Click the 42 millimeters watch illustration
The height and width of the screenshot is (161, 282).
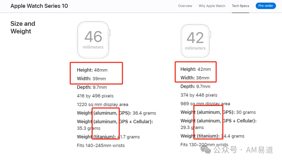(x=196, y=41)
